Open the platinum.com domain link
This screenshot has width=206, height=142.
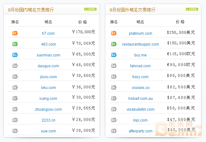point(140,33)
